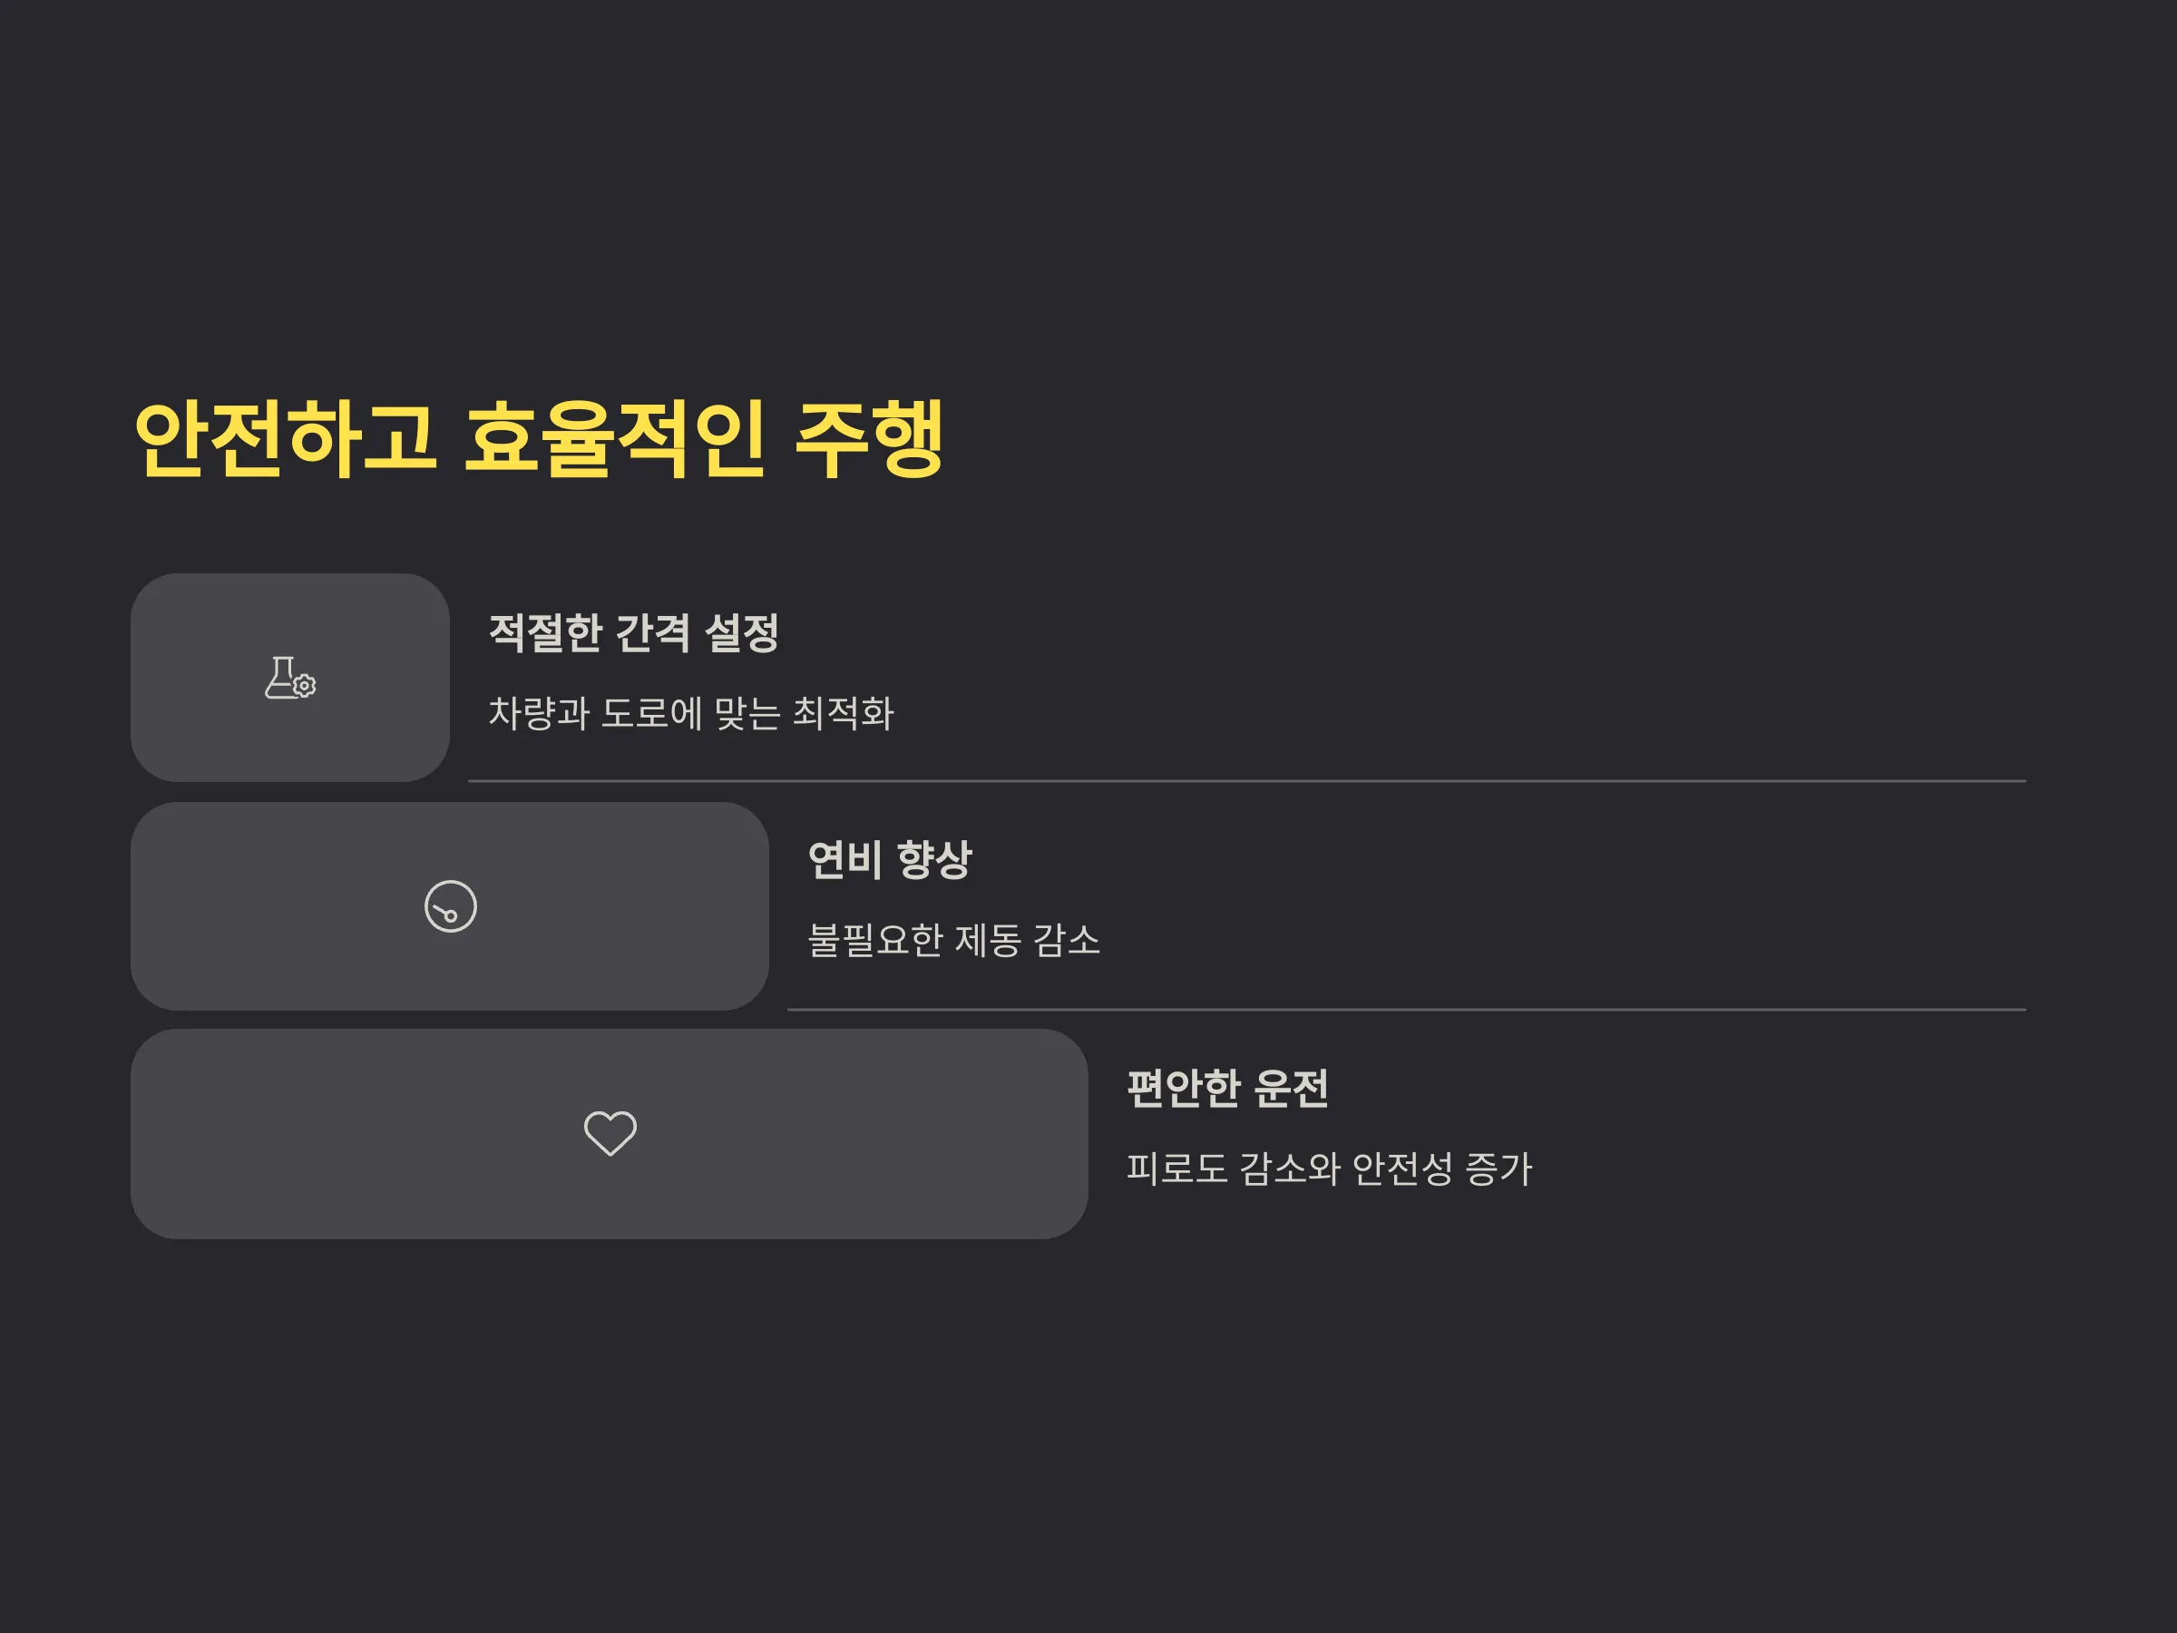Click the word 도로에 in the description
Screen dimensions: 2177x1633
pos(651,714)
